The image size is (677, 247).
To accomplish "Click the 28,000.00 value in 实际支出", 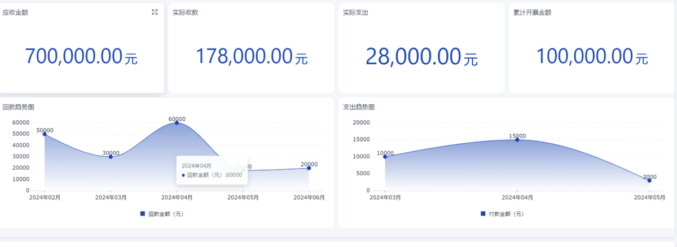I will 421,56.
